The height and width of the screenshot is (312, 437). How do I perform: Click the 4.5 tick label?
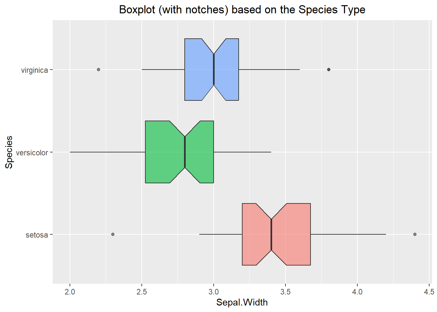[429, 292]
